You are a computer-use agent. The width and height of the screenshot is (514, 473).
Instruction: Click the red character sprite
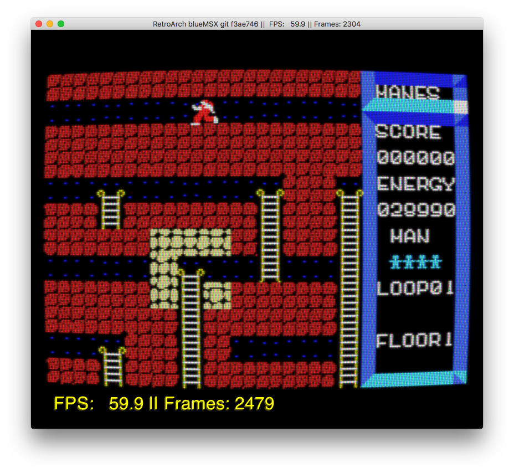pyautogui.click(x=205, y=113)
